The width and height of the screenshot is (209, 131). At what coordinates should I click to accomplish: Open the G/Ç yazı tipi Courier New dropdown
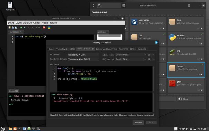pyautogui.click(x=131, y=59)
